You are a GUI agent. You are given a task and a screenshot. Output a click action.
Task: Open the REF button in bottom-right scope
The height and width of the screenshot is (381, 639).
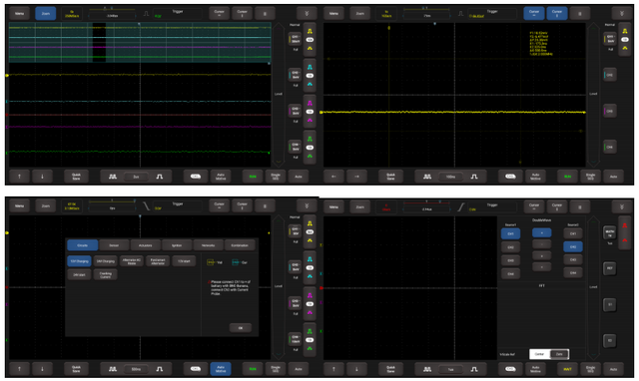[x=610, y=268]
